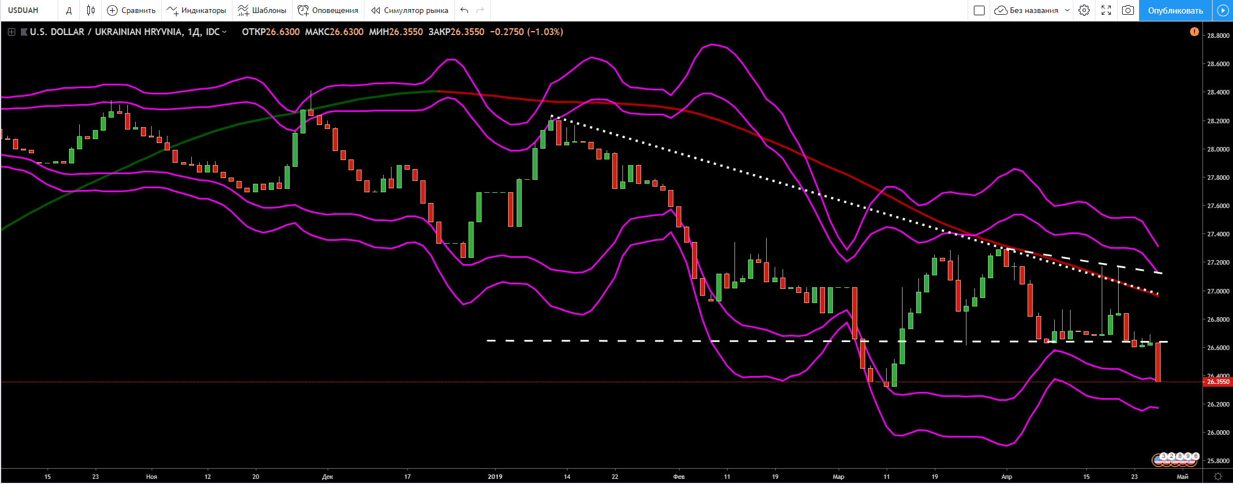This screenshot has width=1233, height=484.
Task: Click the flag icon beside U.S. DOLLAR title
Action: 24,32
